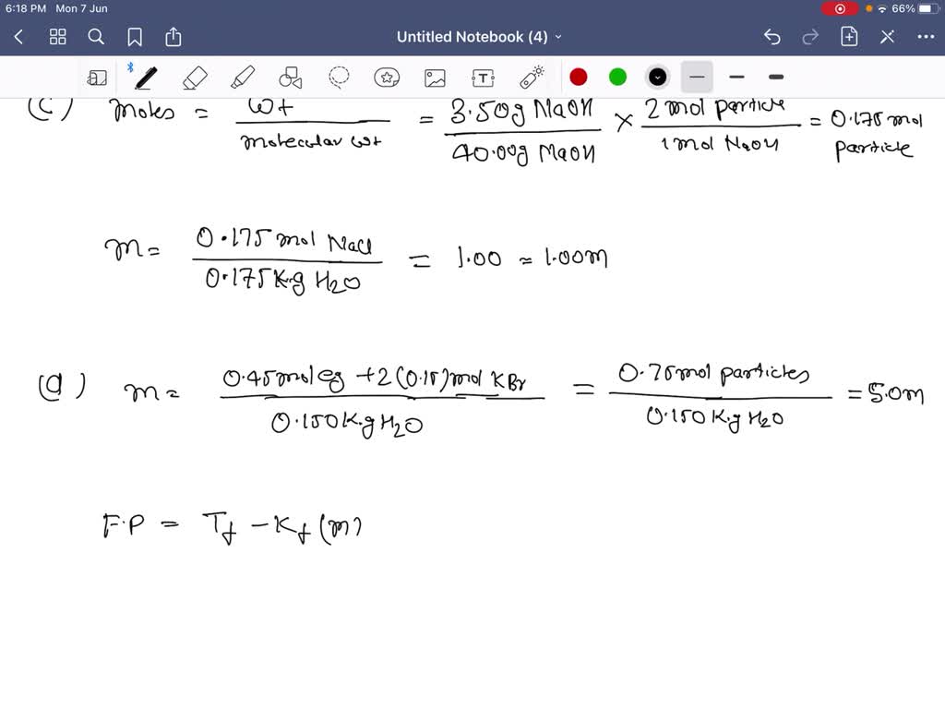
Task: Select the Eraser tool
Action: [194, 78]
